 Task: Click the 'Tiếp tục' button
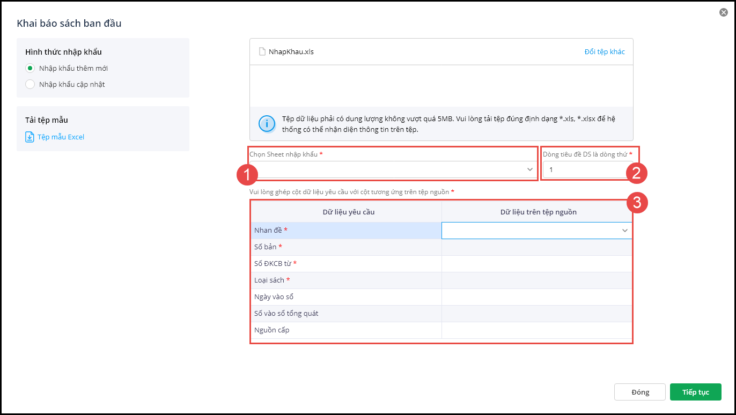click(695, 392)
